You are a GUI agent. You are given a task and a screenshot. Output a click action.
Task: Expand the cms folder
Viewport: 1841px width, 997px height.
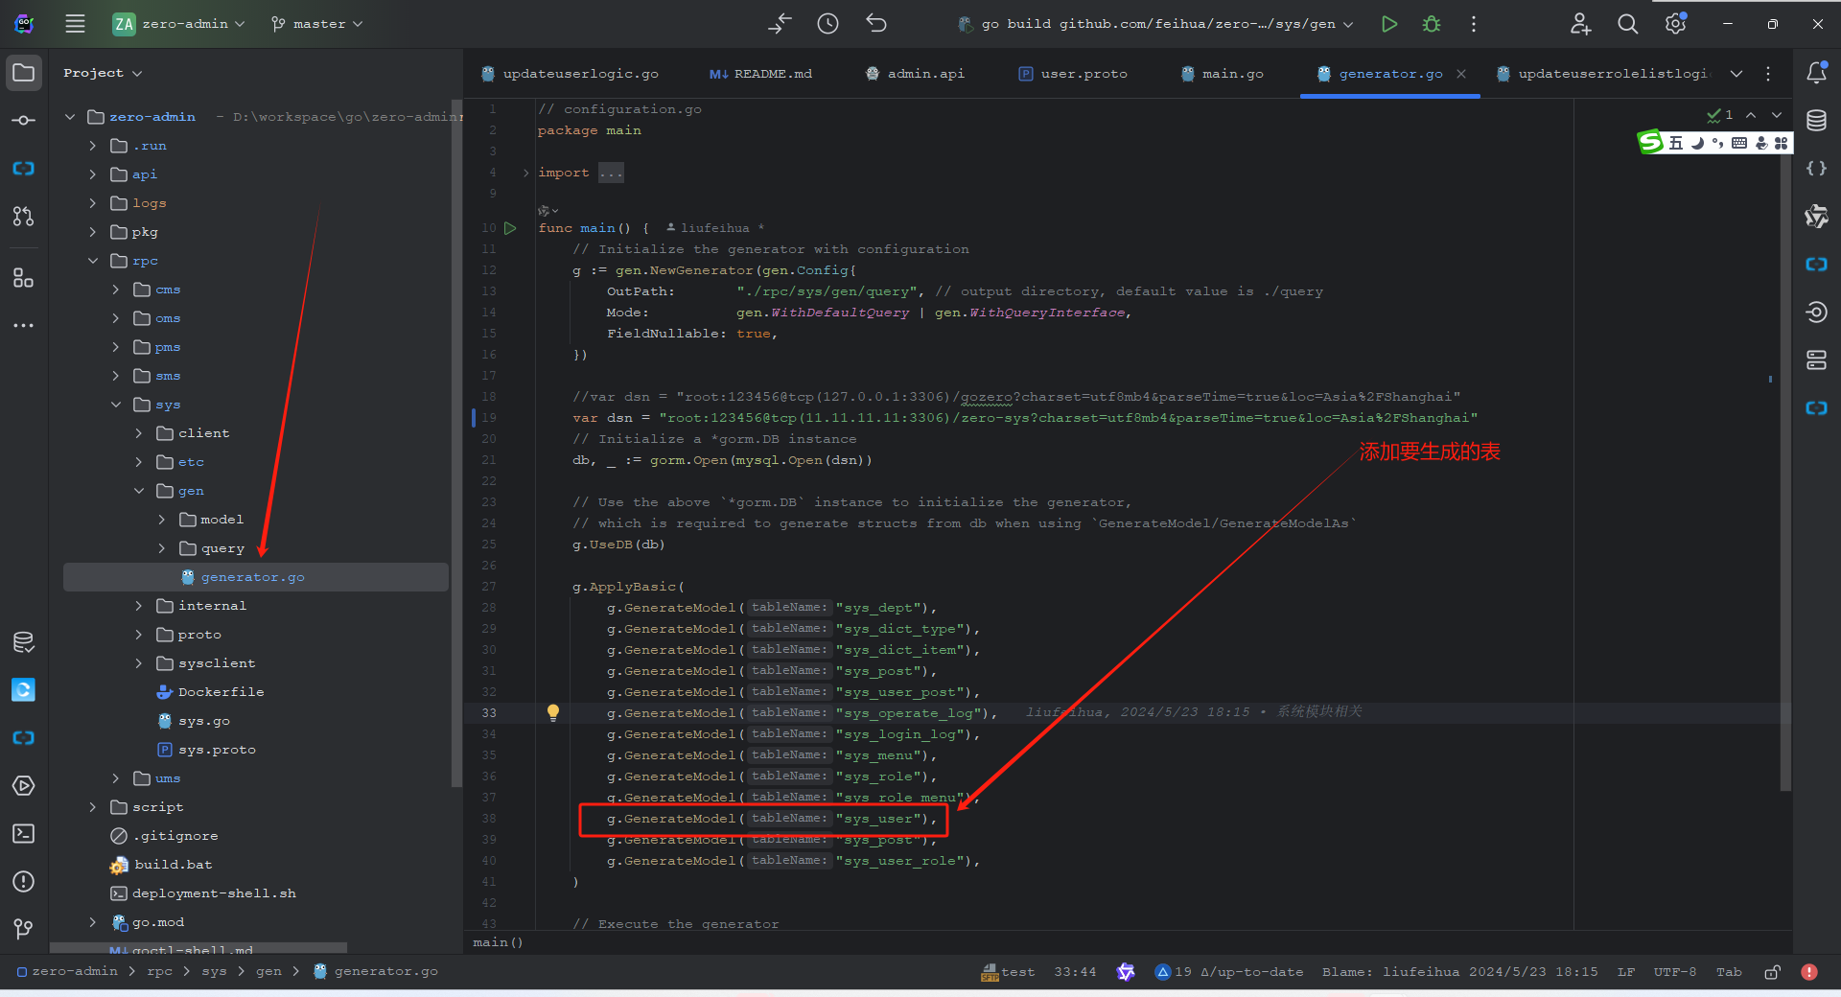116,290
